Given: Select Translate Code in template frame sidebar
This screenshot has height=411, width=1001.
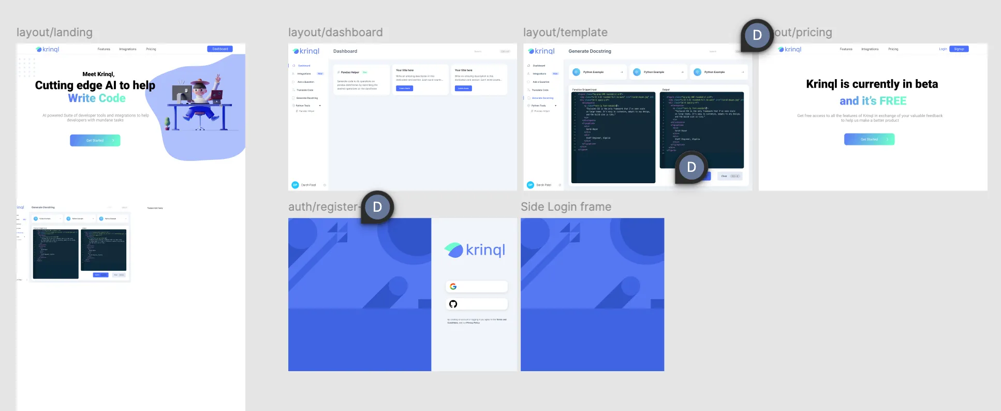Looking at the screenshot, I should [540, 90].
